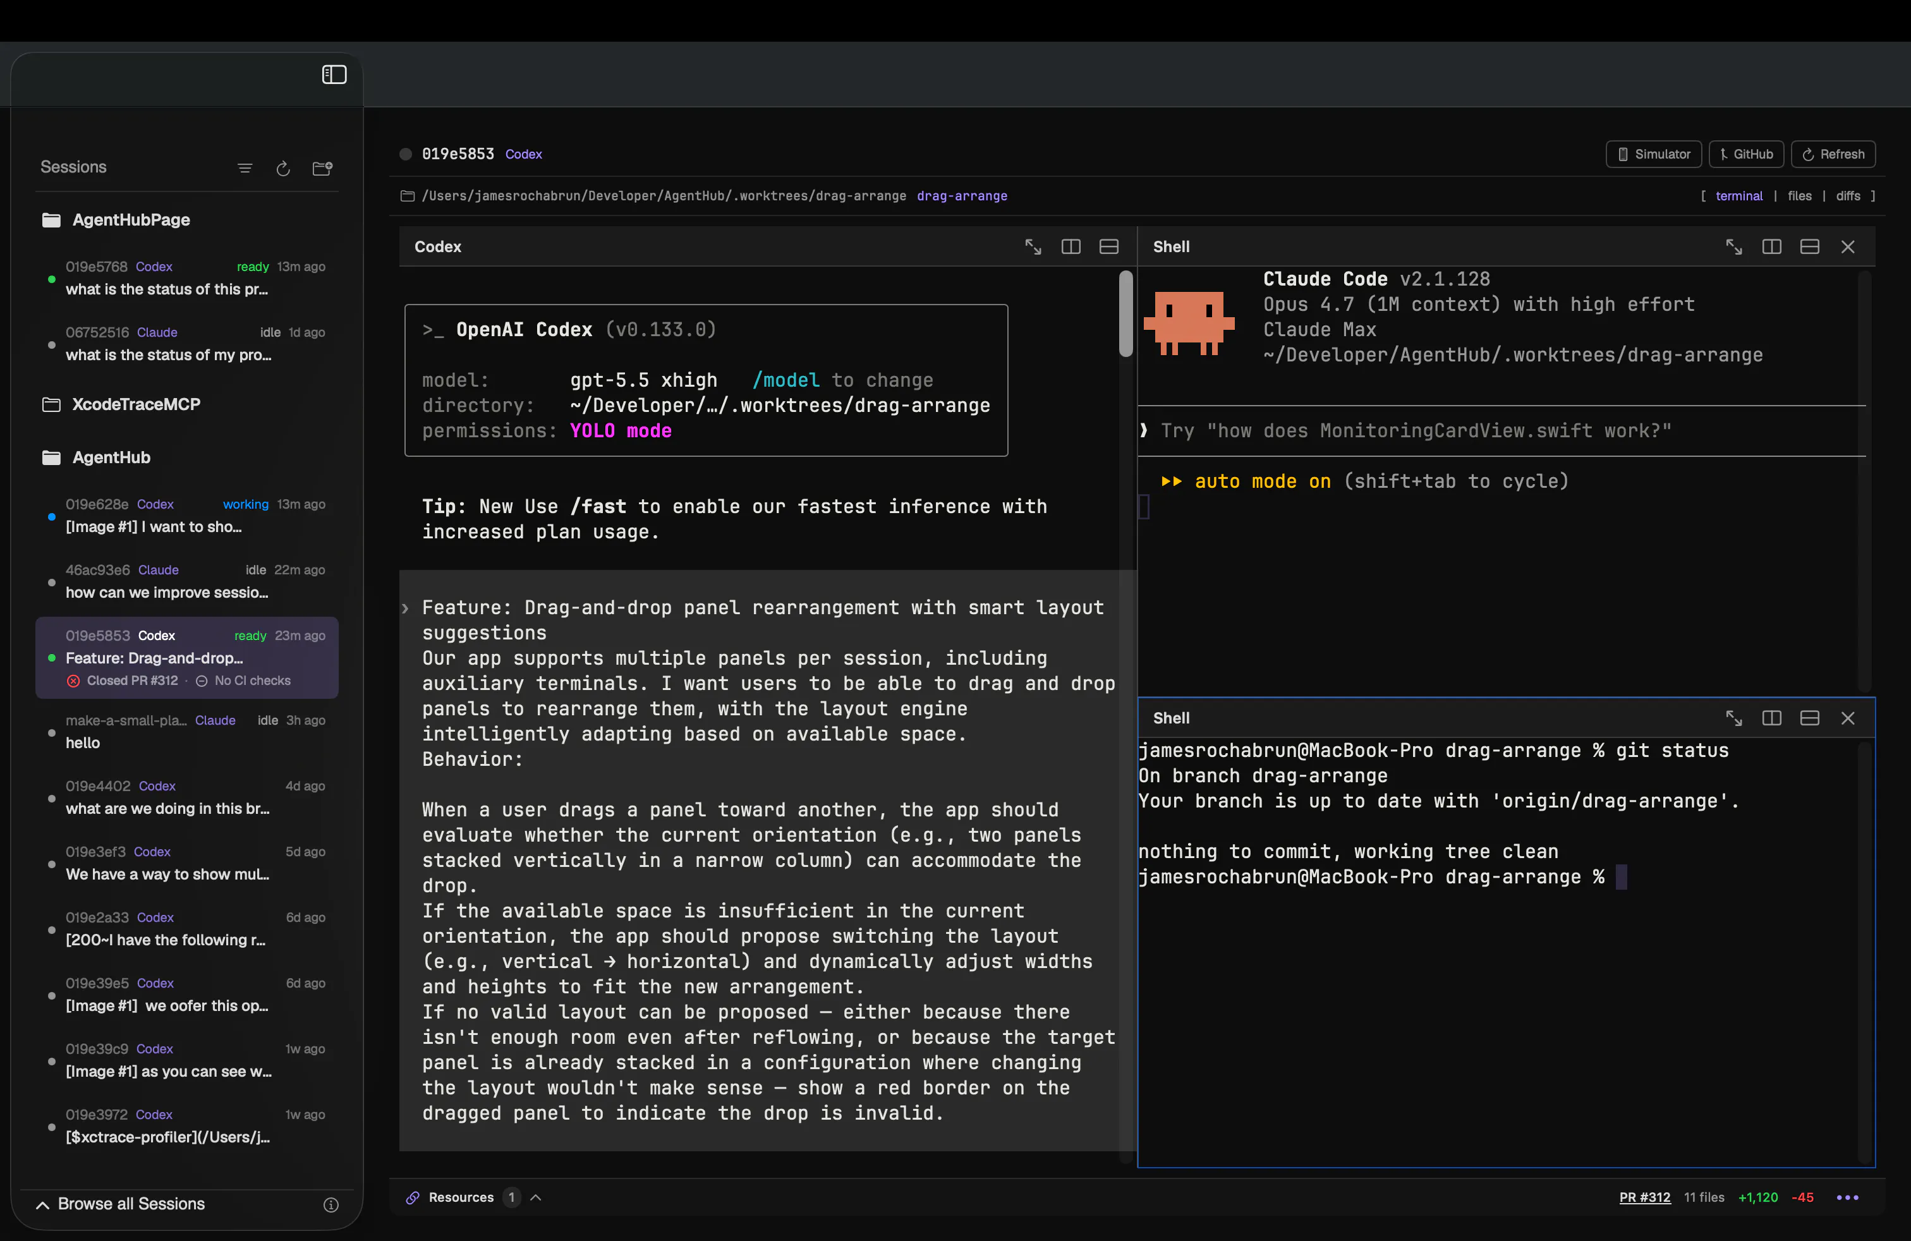Image resolution: width=1911 pixels, height=1241 pixels.
Task: Switch to the files view tab
Action: coord(1799,196)
